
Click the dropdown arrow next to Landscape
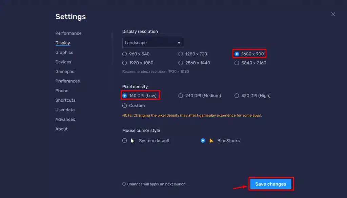(179, 43)
